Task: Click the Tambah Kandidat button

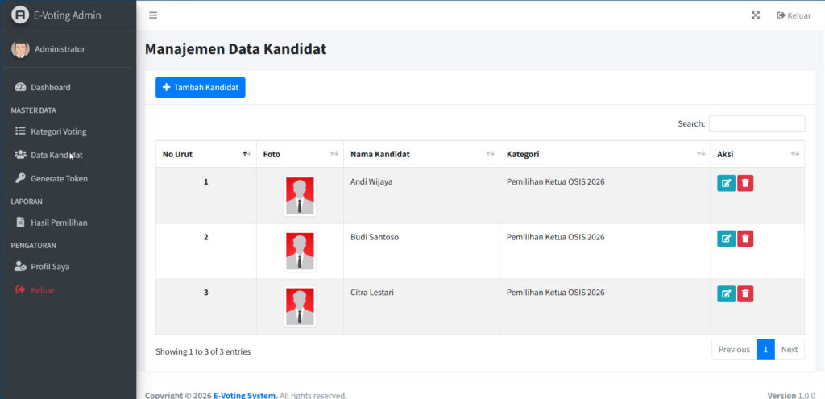Action: [200, 87]
